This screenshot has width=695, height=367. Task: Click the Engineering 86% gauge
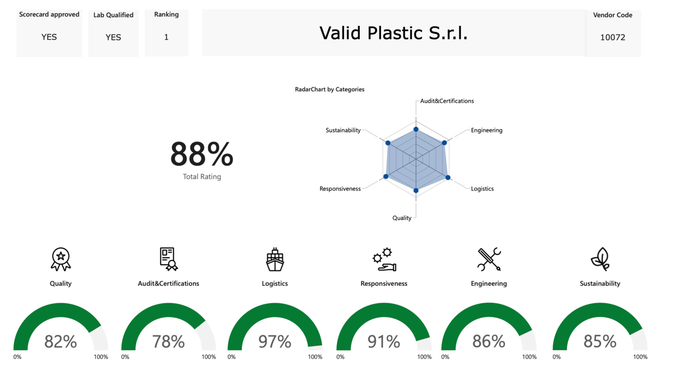pyautogui.click(x=489, y=332)
